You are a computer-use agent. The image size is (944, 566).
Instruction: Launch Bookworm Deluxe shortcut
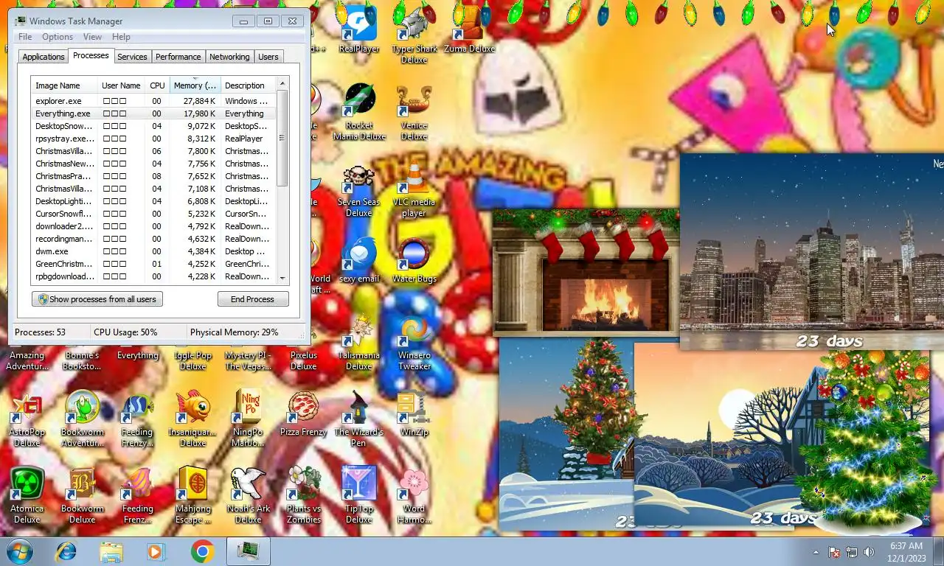(82, 495)
